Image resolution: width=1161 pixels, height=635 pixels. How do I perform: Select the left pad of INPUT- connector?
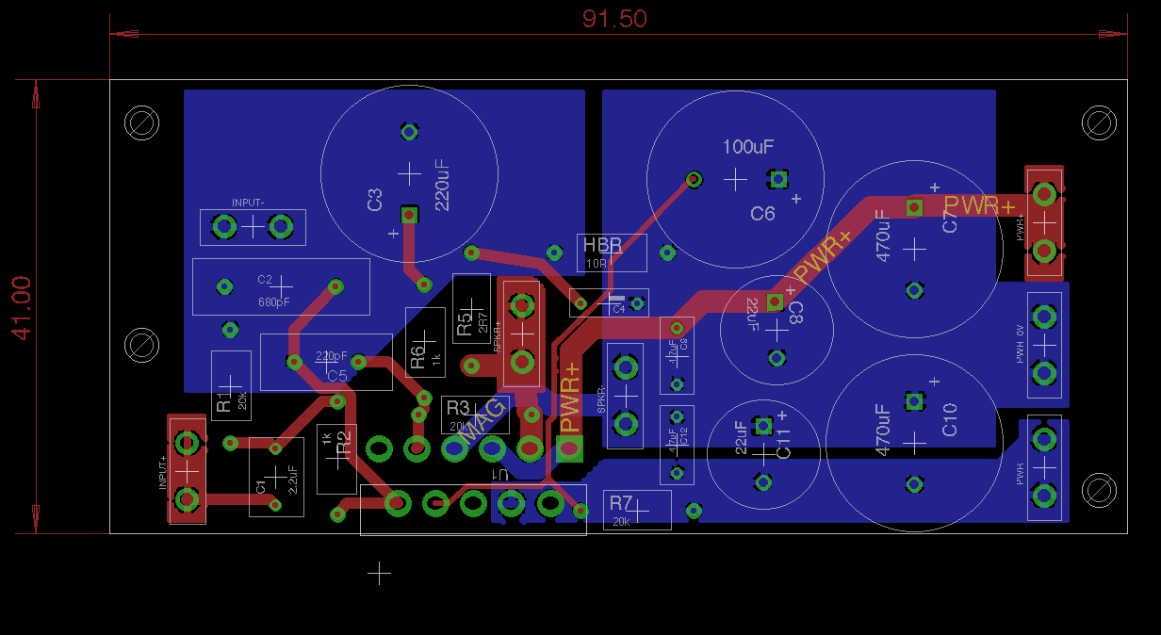click(x=224, y=227)
